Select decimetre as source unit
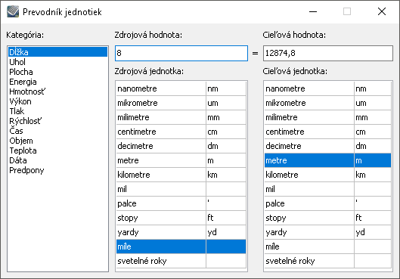 [181, 146]
